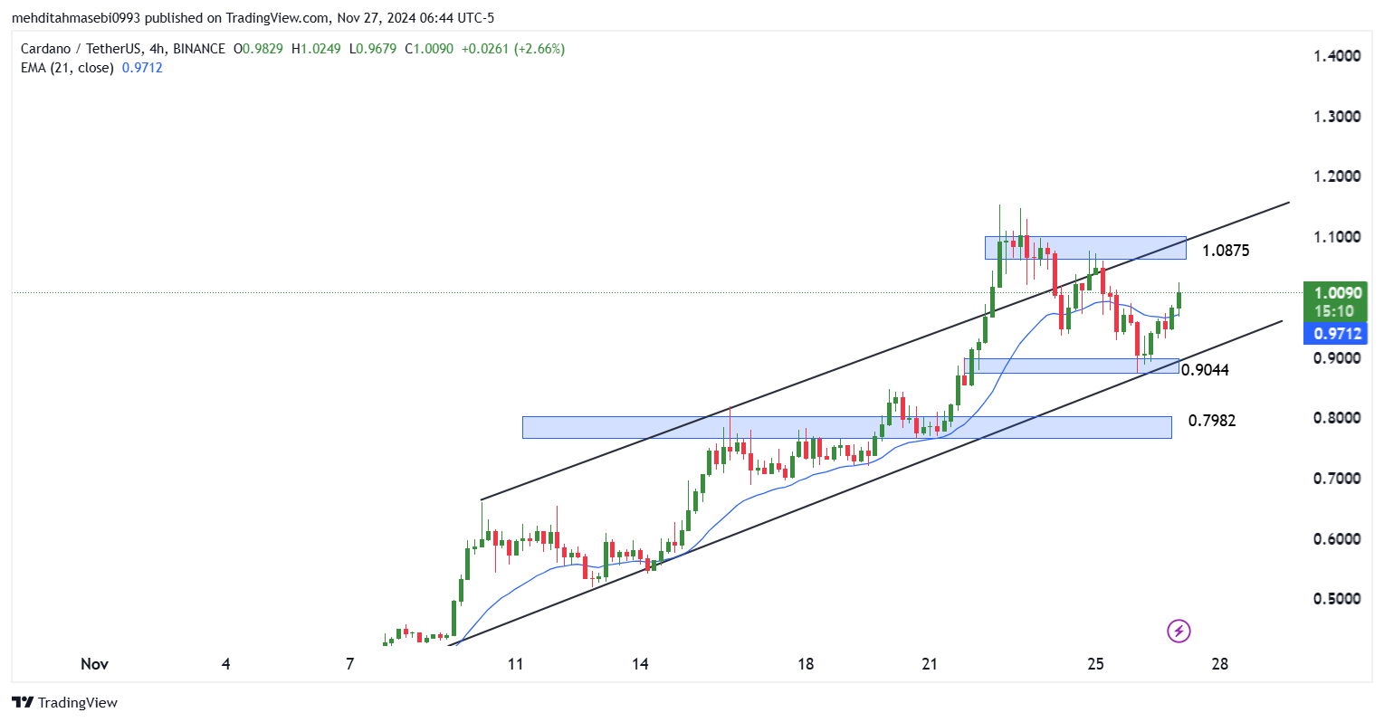Click the date label 28 on time axis

tap(1220, 664)
